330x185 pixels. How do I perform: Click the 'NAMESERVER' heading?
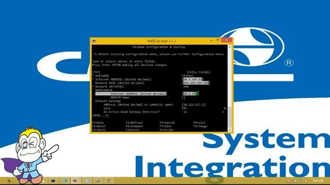(x=104, y=90)
